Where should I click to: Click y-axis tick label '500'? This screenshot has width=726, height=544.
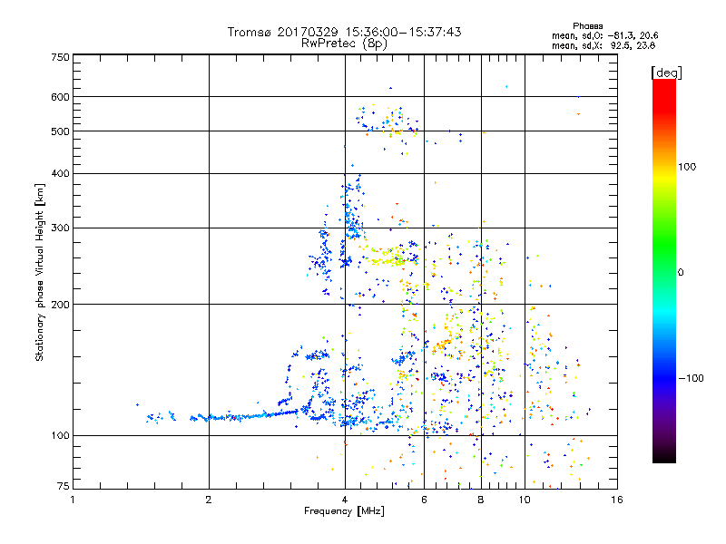coord(60,131)
